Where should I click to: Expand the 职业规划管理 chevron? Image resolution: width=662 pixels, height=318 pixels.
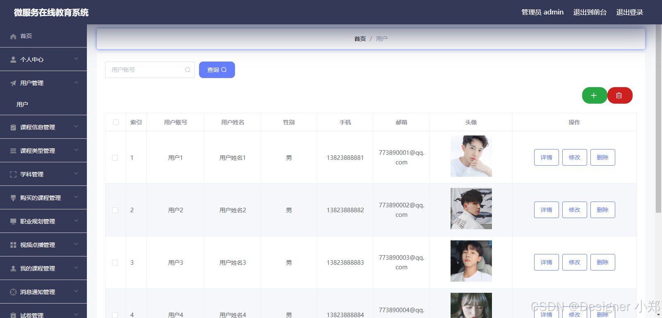click(76, 221)
